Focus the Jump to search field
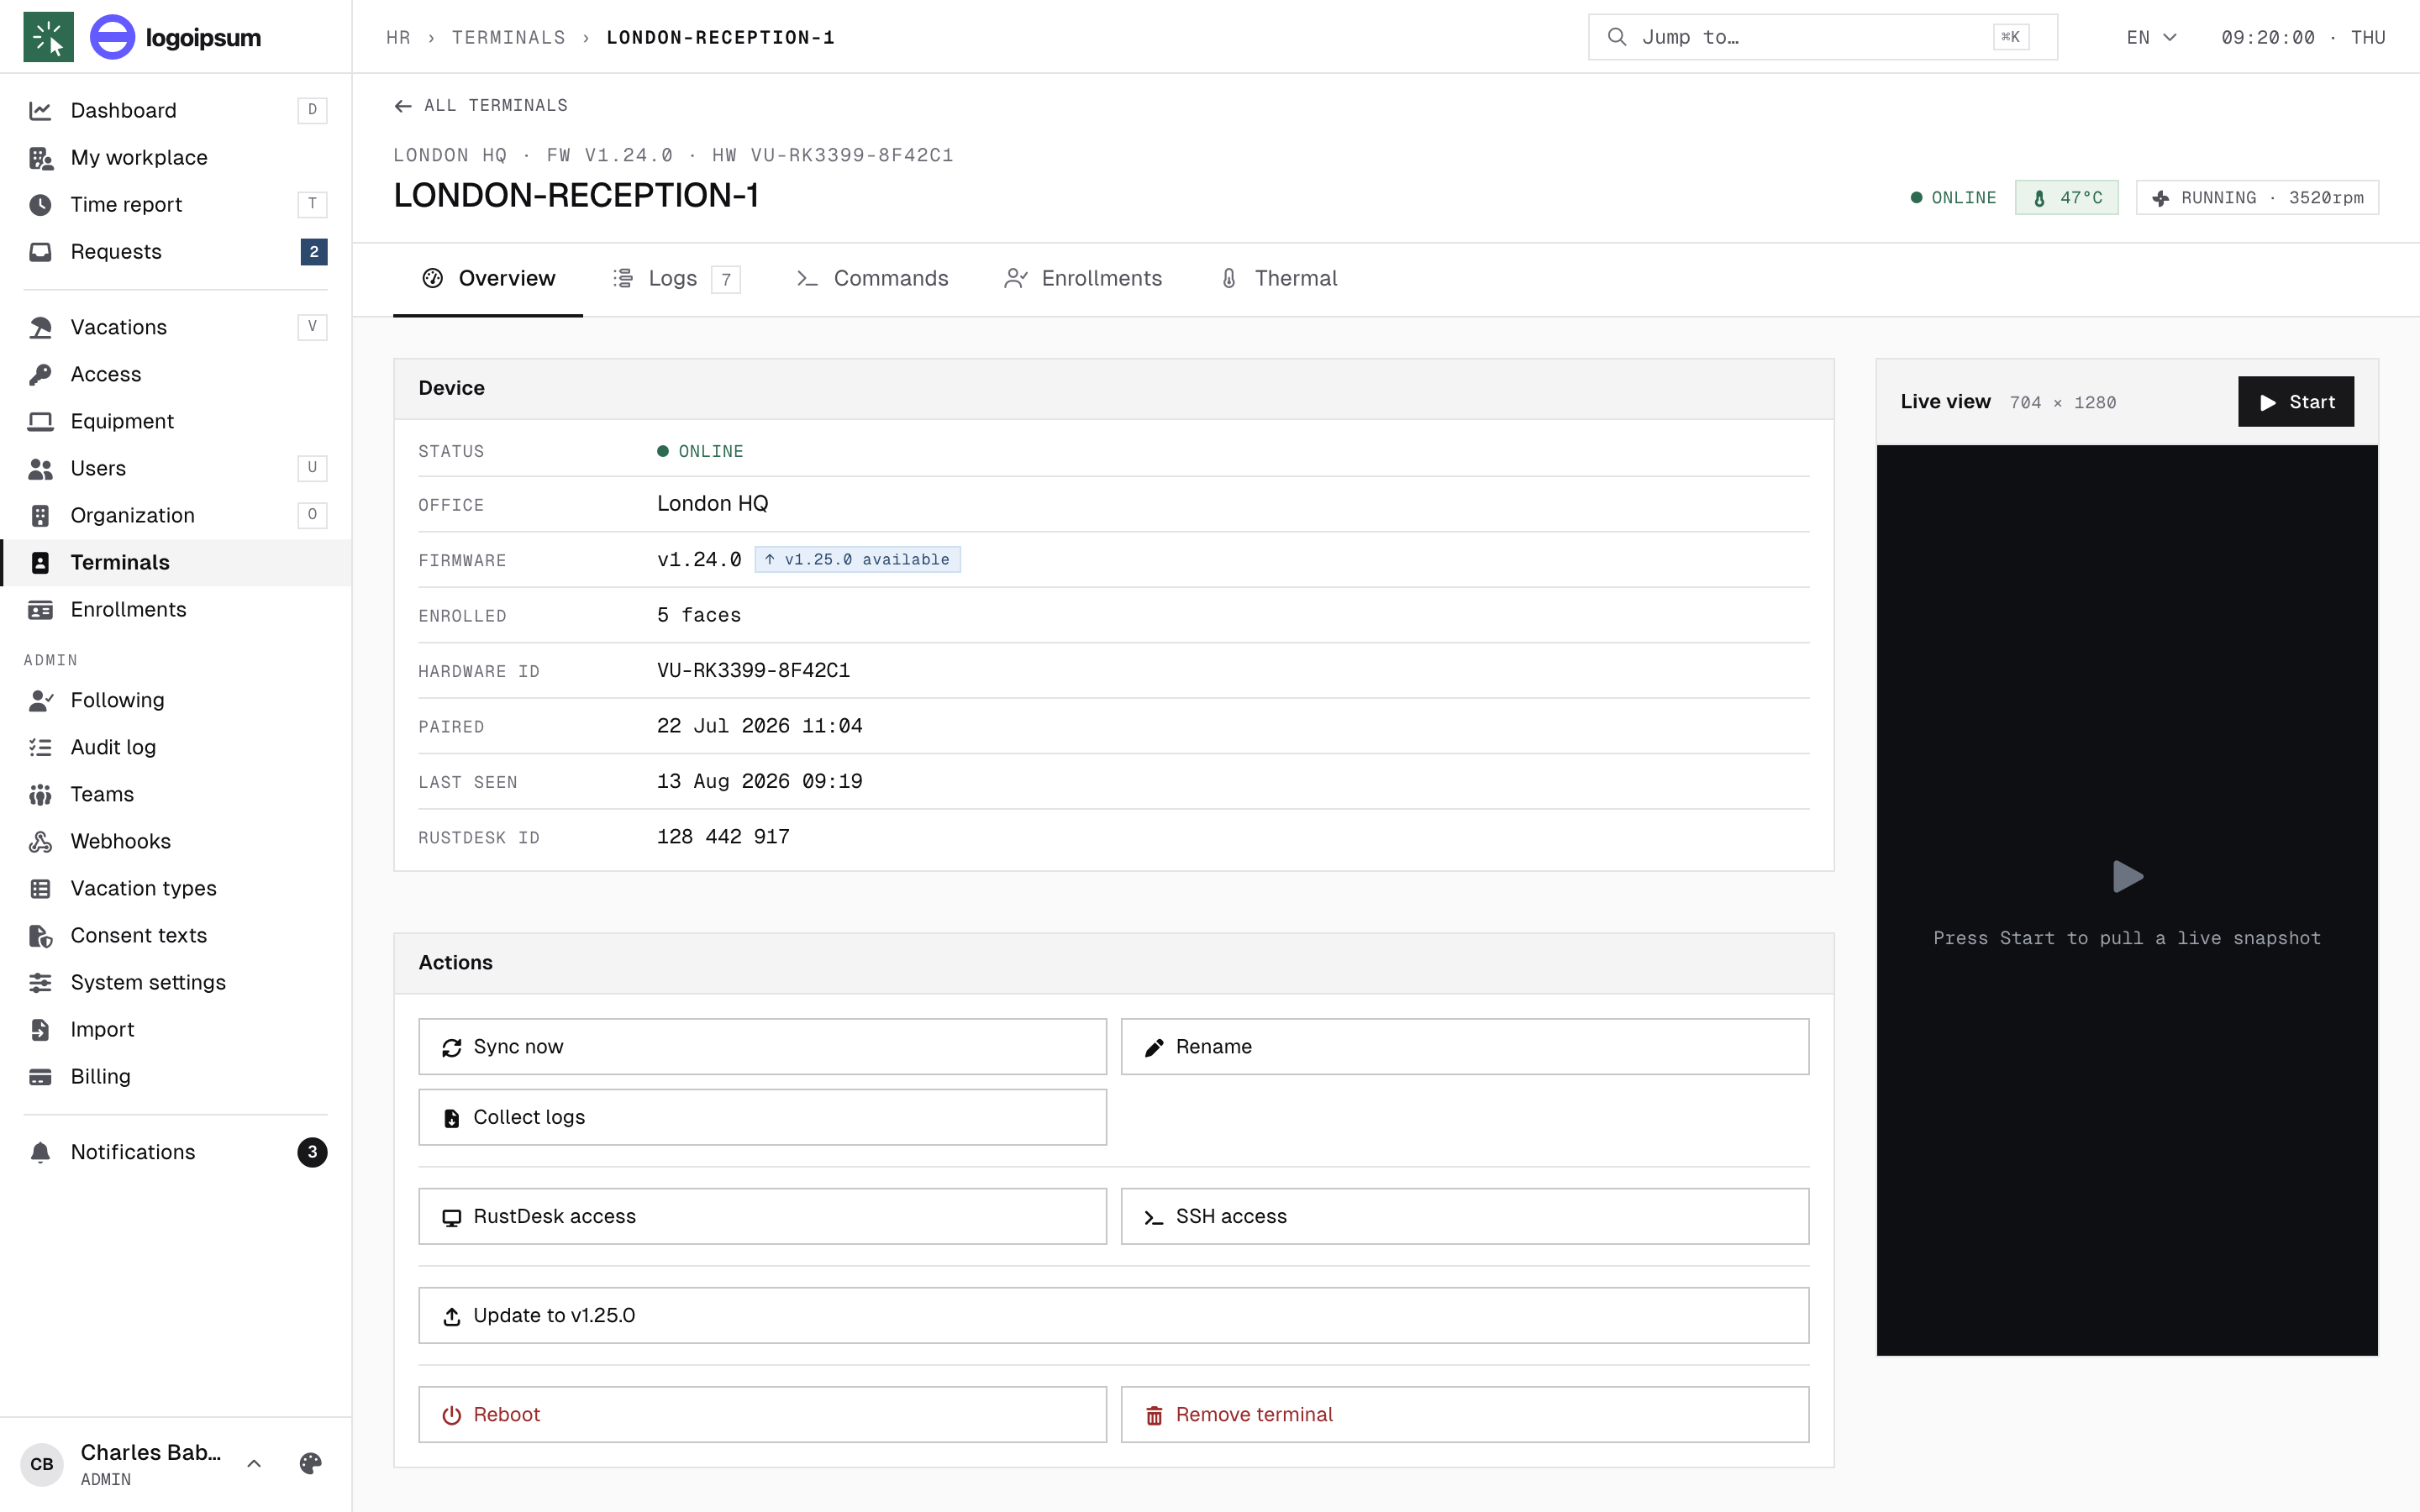Image resolution: width=2420 pixels, height=1512 pixels. [1822, 37]
